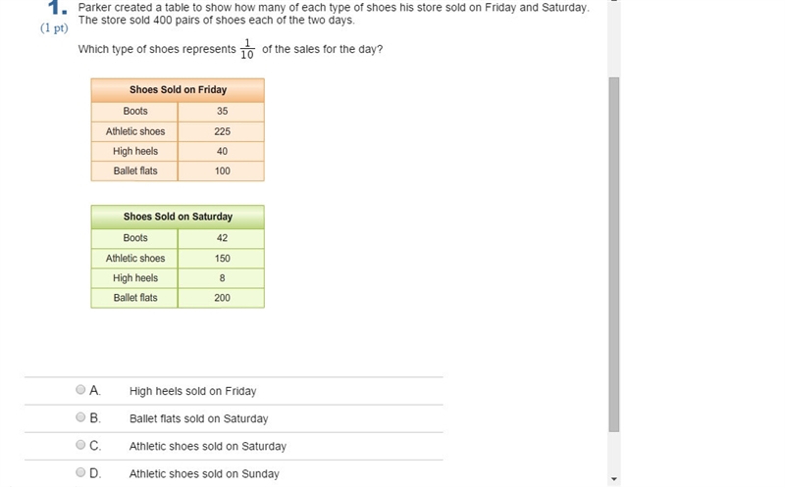Click the scroll down arrow of scrollbar
Screen dimensions: 785x487
(x=614, y=479)
